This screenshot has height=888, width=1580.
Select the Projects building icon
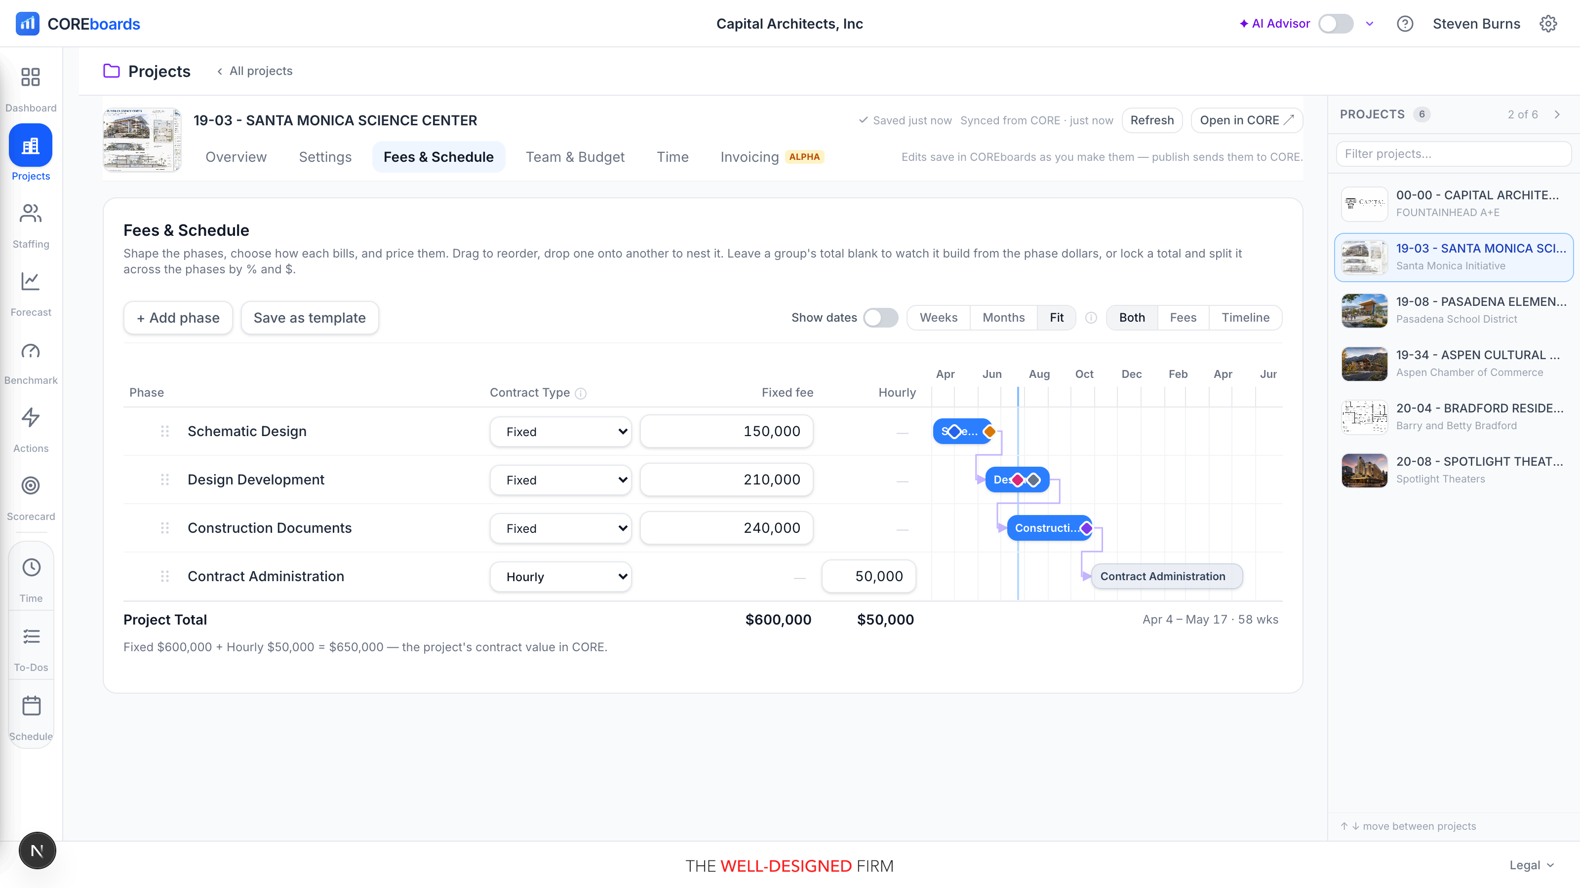[x=31, y=145]
